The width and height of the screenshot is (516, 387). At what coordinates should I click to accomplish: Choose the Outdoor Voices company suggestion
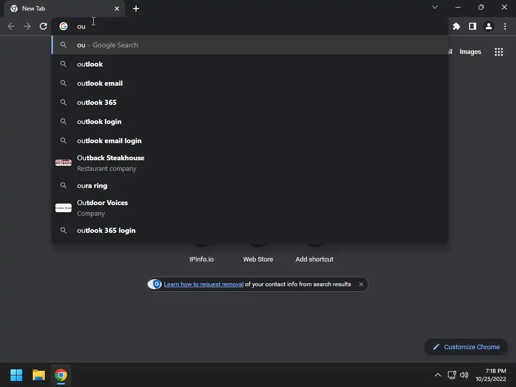coord(250,208)
